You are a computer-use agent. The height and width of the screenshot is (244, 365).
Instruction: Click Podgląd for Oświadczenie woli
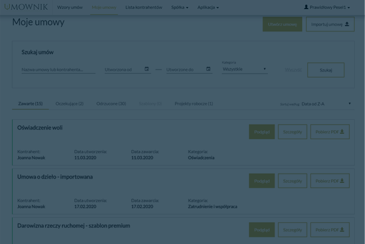click(x=262, y=132)
